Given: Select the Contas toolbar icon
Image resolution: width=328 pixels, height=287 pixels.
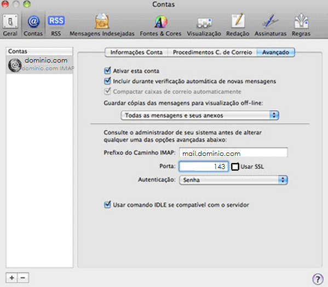Looking at the screenshot, I should (33, 25).
